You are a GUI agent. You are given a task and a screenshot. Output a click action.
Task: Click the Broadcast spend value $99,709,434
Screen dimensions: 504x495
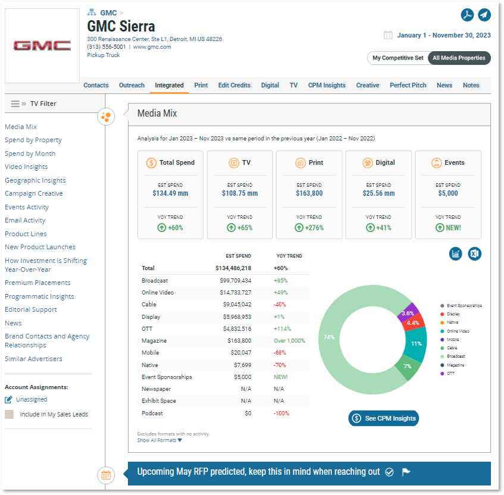[x=236, y=281]
